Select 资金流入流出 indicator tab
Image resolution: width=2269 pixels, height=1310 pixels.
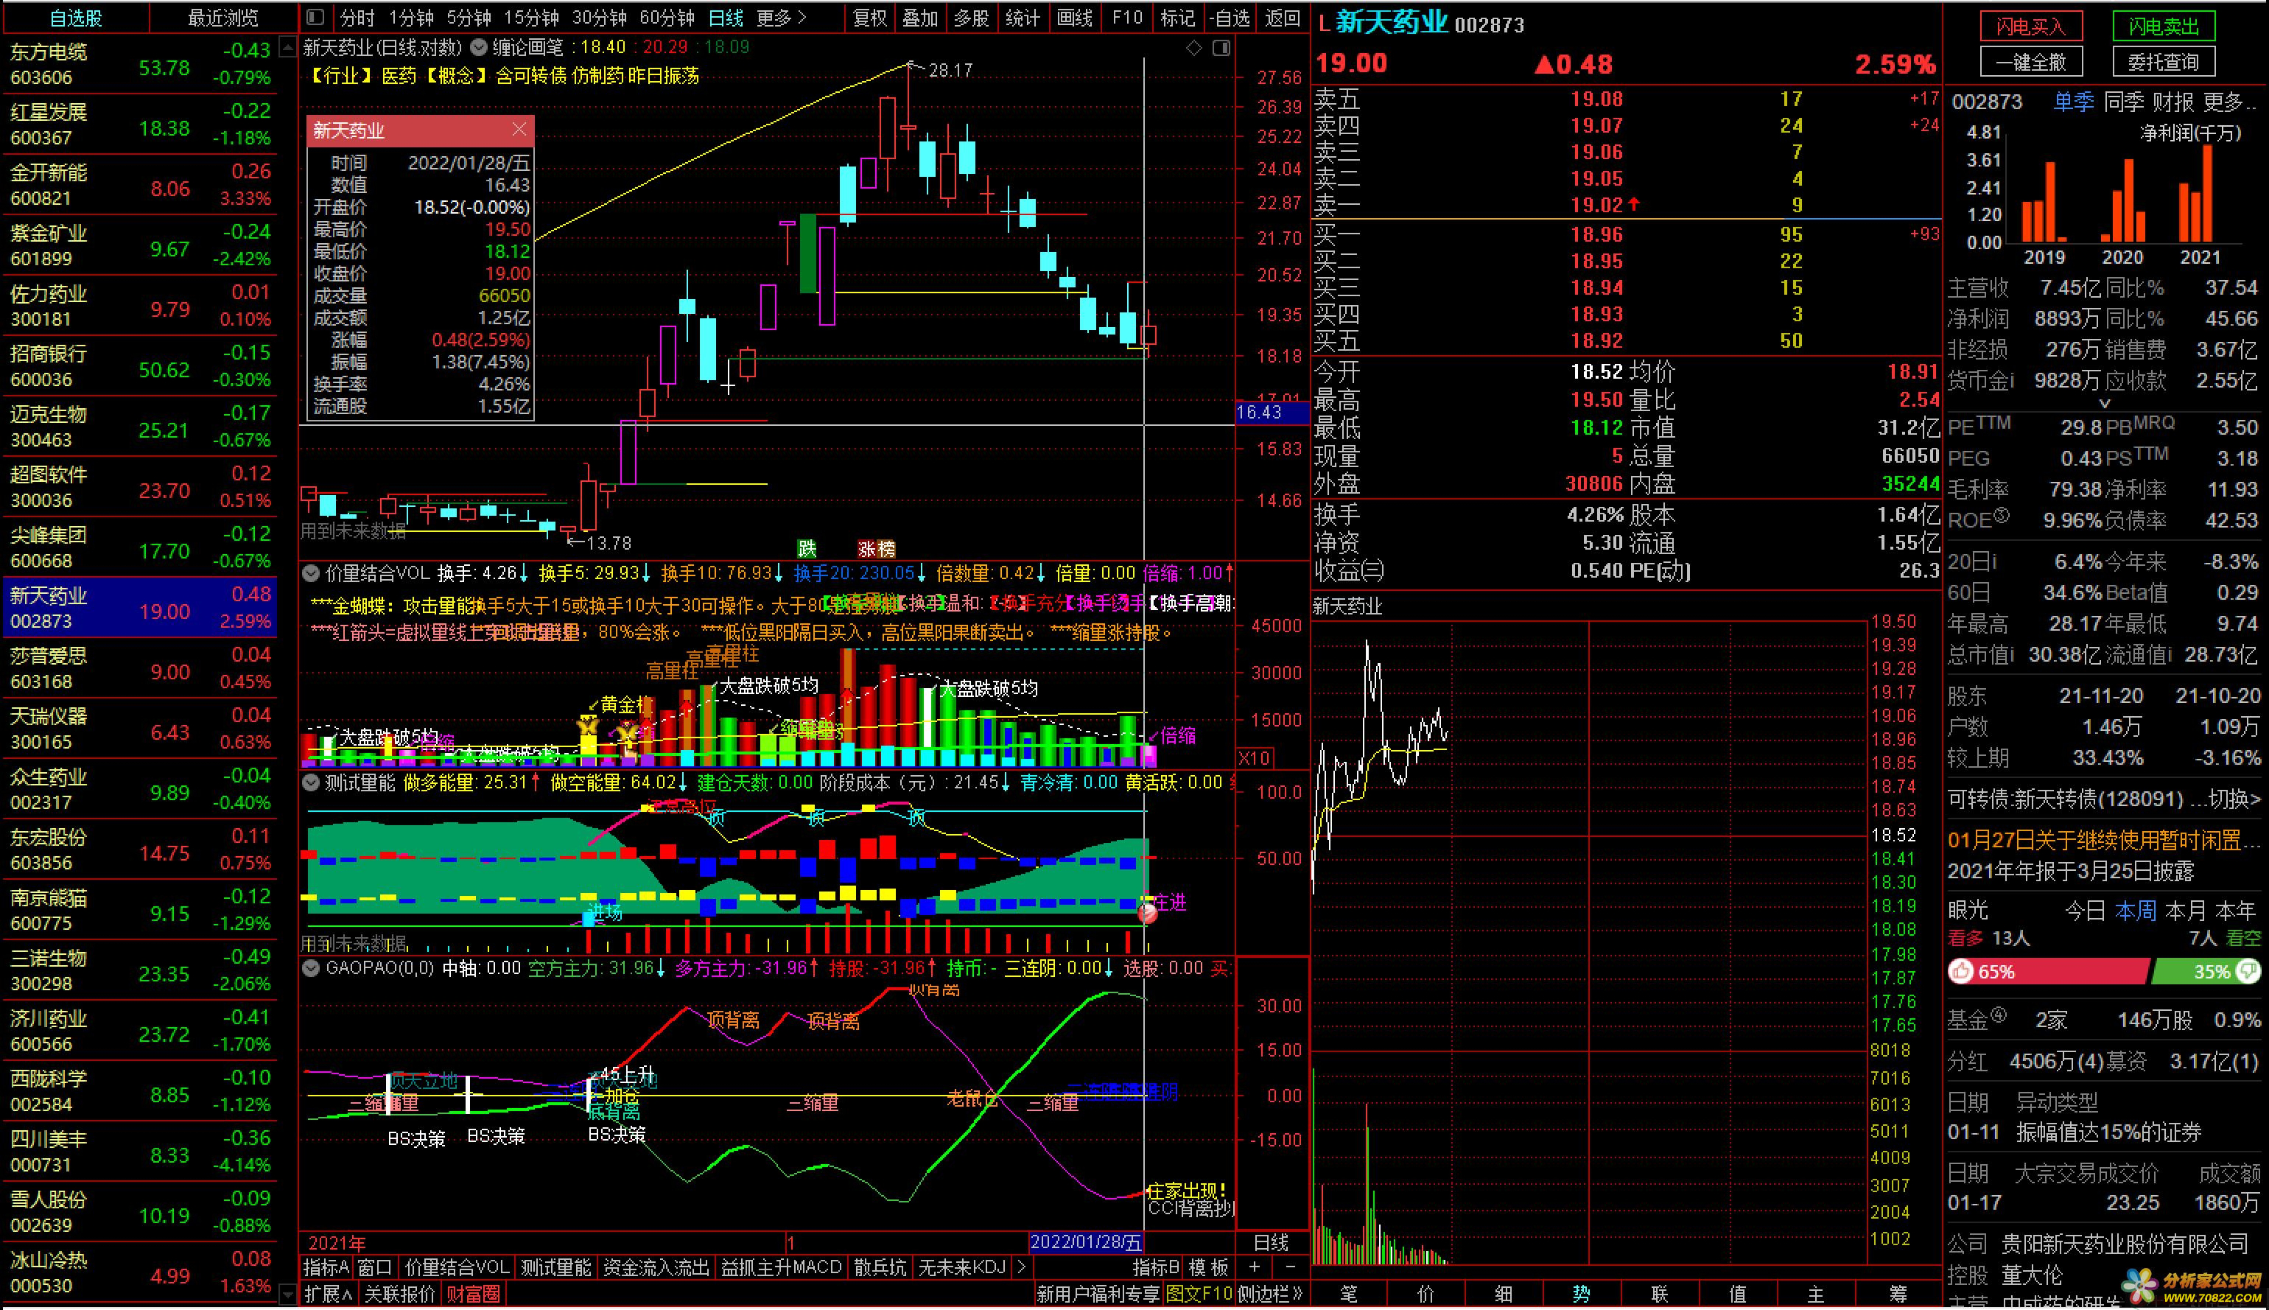click(x=656, y=1268)
